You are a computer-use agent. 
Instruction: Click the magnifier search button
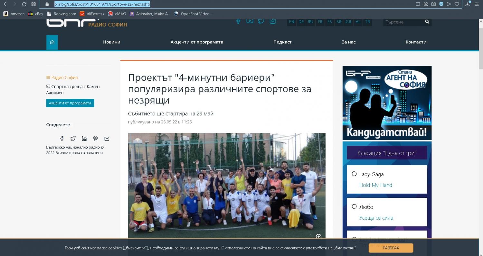click(427, 22)
